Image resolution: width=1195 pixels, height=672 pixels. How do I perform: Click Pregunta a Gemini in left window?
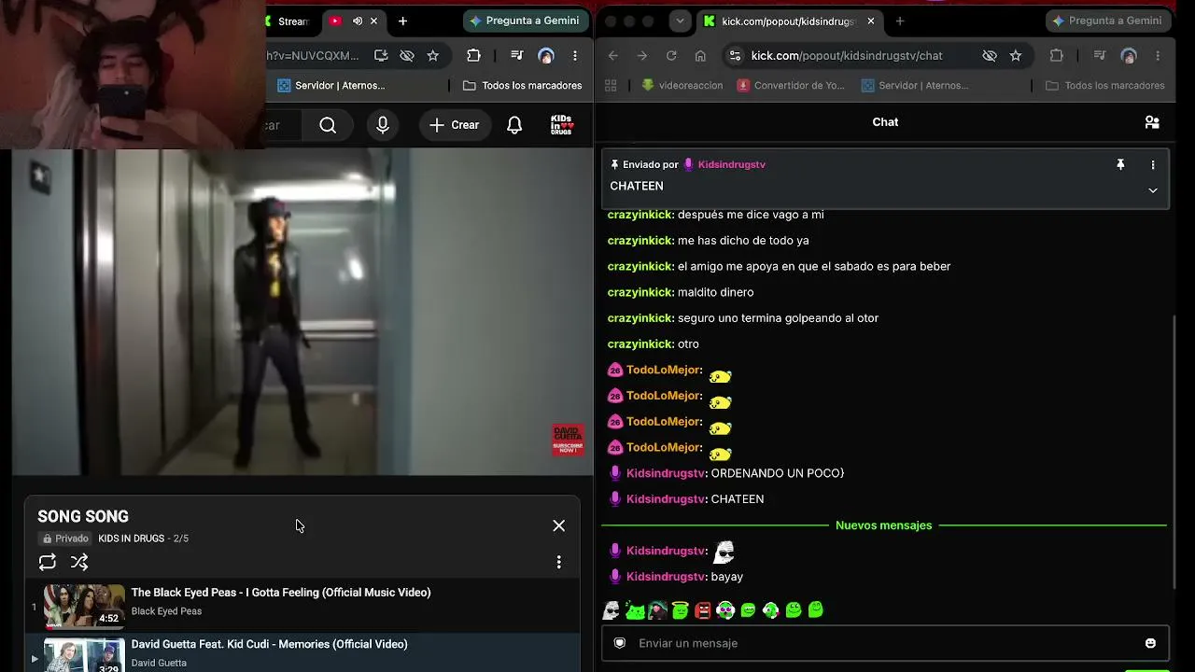tap(525, 21)
